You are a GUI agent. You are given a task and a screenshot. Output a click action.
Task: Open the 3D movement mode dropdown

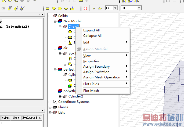[139, 8]
